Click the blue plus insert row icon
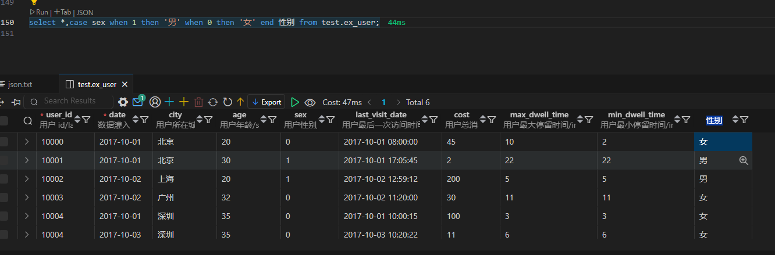The height and width of the screenshot is (255, 775). click(x=169, y=102)
